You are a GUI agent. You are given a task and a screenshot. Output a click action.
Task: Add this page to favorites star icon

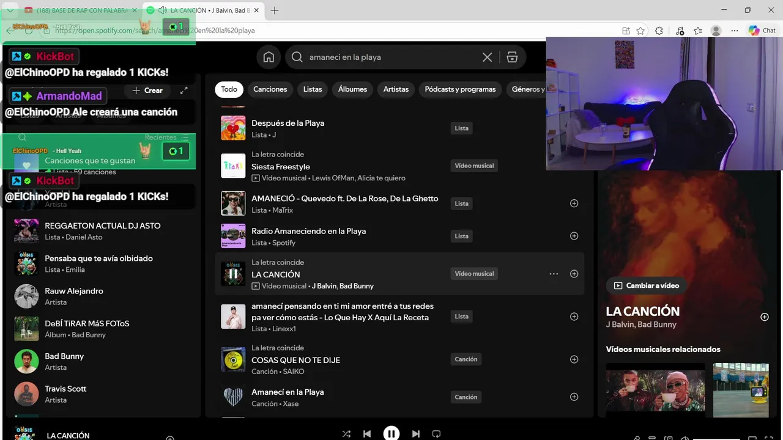pyautogui.click(x=640, y=31)
